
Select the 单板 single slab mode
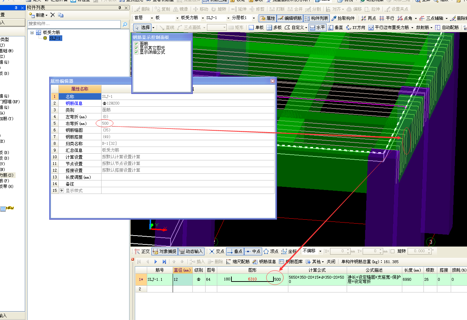coord(256,27)
